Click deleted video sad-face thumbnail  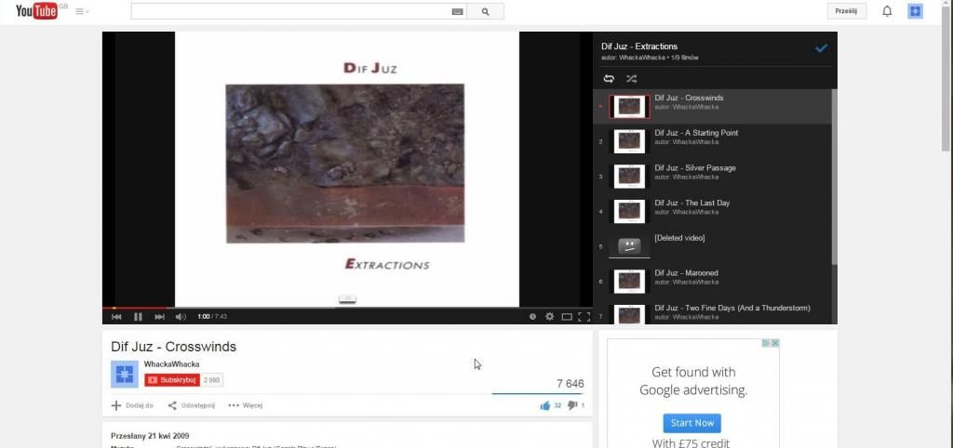tap(629, 246)
